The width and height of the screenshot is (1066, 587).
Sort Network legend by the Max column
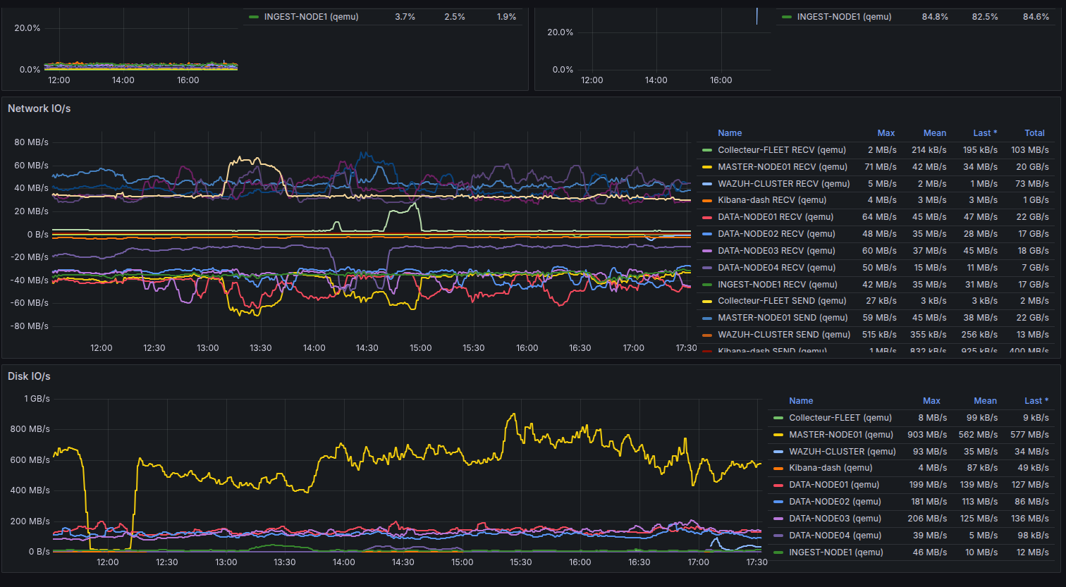click(x=886, y=132)
